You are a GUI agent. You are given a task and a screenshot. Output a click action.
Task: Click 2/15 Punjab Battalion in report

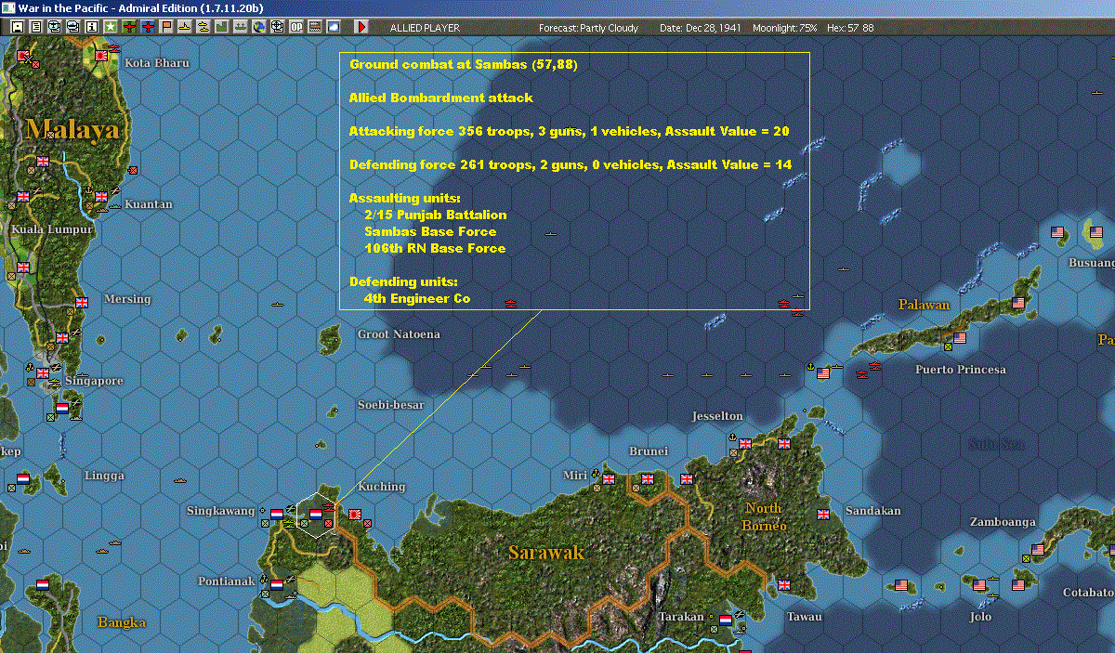[436, 215]
